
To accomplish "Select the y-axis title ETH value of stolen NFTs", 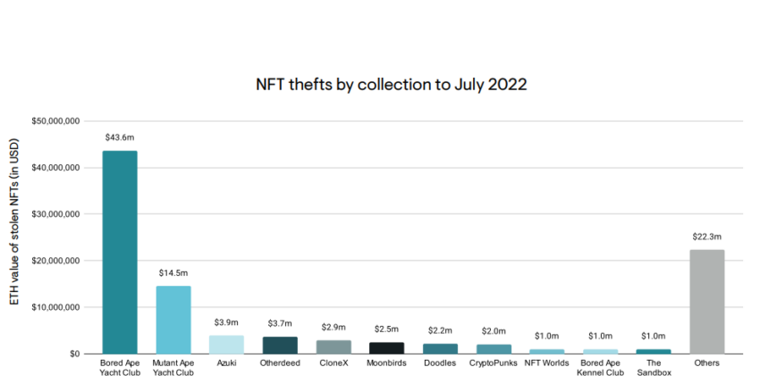I will coord(14,222).
